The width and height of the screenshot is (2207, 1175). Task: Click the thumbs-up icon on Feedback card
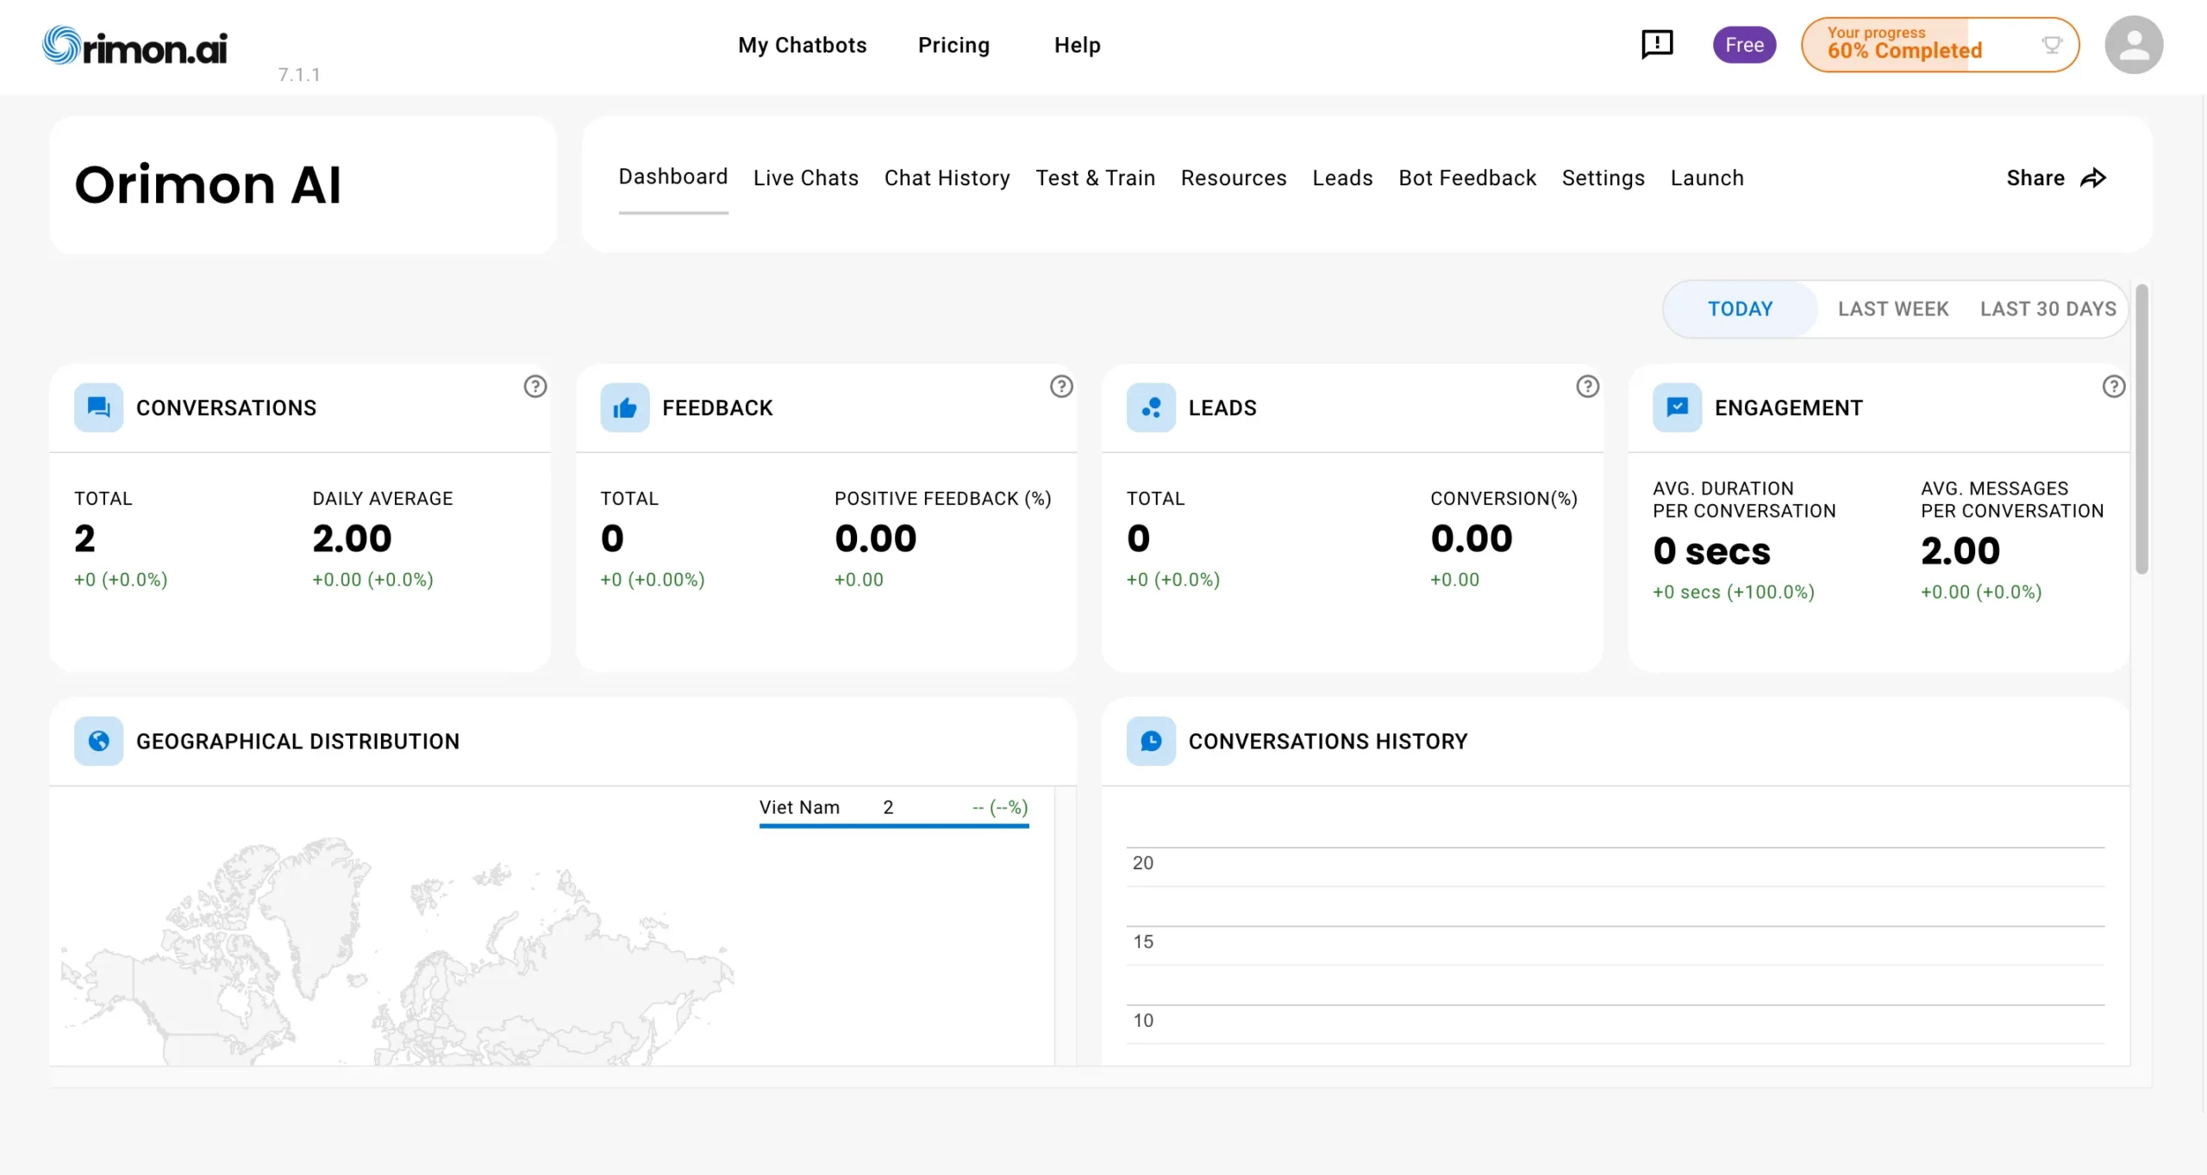623,407
